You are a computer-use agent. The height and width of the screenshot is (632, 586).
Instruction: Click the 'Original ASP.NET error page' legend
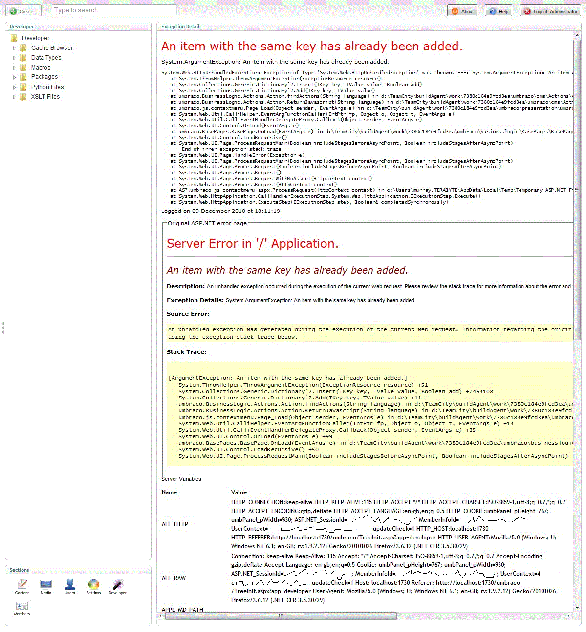point(207,223)
